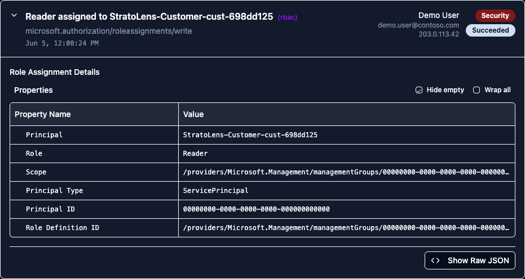
Task: Click the truncated Scope path value
Action: coord(347,172)
